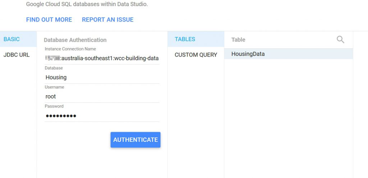This screenshot has width=368, height=178.
Task: Click the small Username label
Action: pyautogui.click(x=54, y=87)
